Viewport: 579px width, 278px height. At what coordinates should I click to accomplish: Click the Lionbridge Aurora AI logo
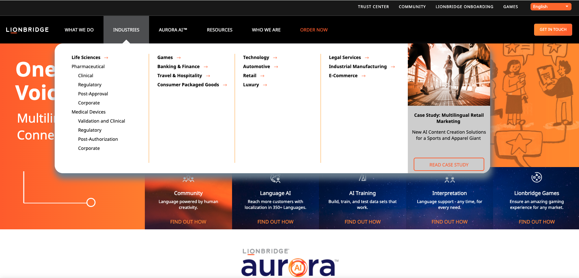click(290, 263)
